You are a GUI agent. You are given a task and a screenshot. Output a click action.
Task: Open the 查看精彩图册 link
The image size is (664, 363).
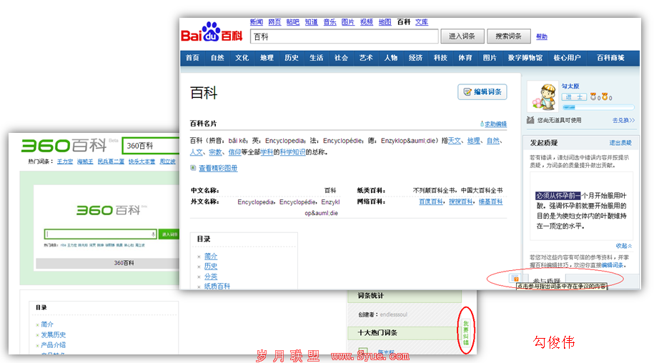218,168
